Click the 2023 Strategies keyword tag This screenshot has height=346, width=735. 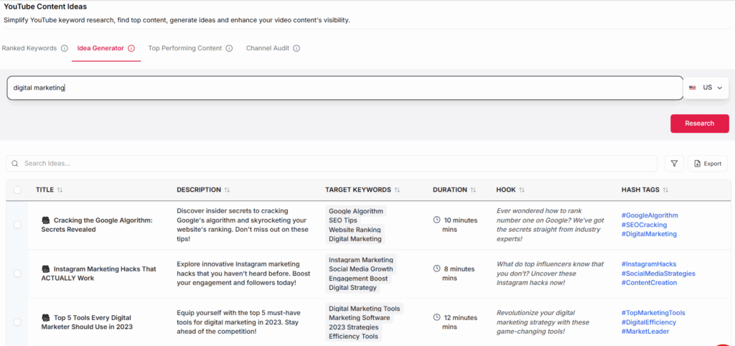coord(353,327)
